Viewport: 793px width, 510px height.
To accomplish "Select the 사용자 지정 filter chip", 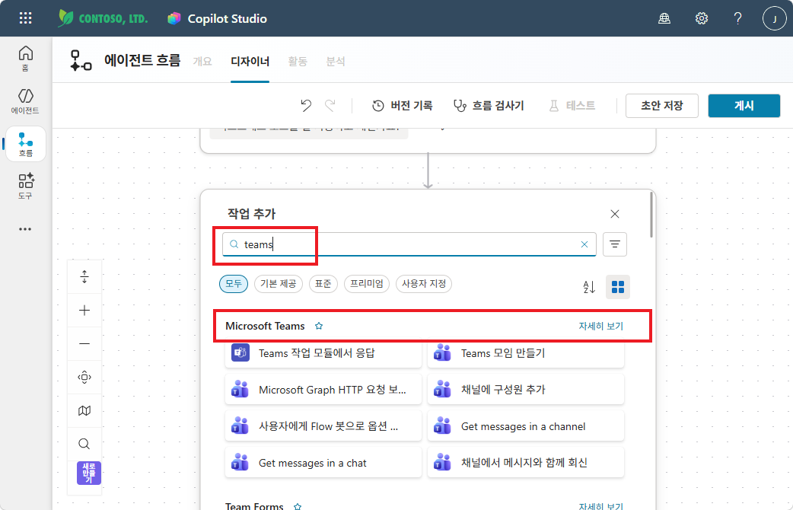I will (x=424, y=284).
